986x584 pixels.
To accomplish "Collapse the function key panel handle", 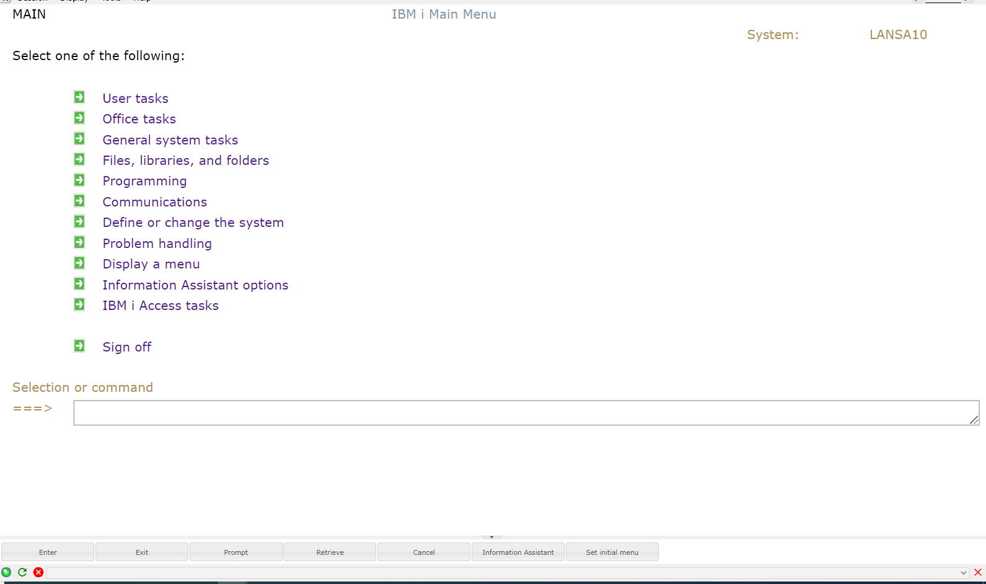I will tap(491, 537).
